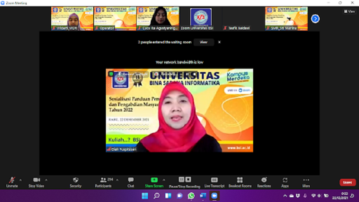The image size is (359, 202).
Task: Expand share screen options arrow
Action: pyautogui.click(x=164, y=180)
